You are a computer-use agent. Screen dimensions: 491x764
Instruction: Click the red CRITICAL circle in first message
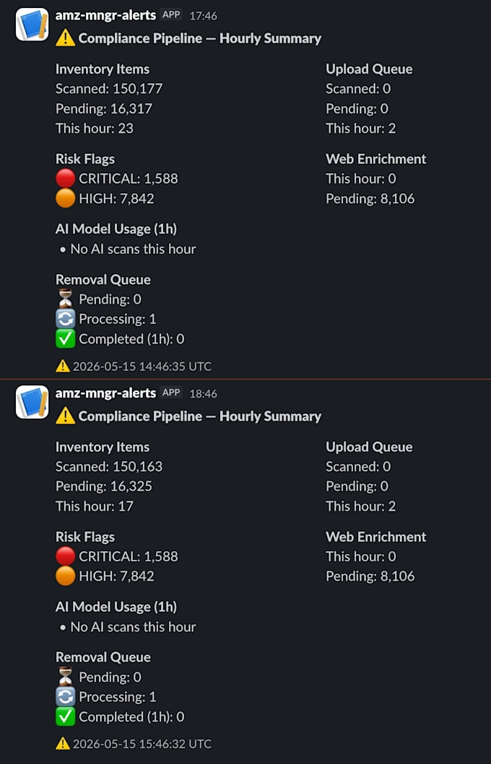[x=65, y=178]
